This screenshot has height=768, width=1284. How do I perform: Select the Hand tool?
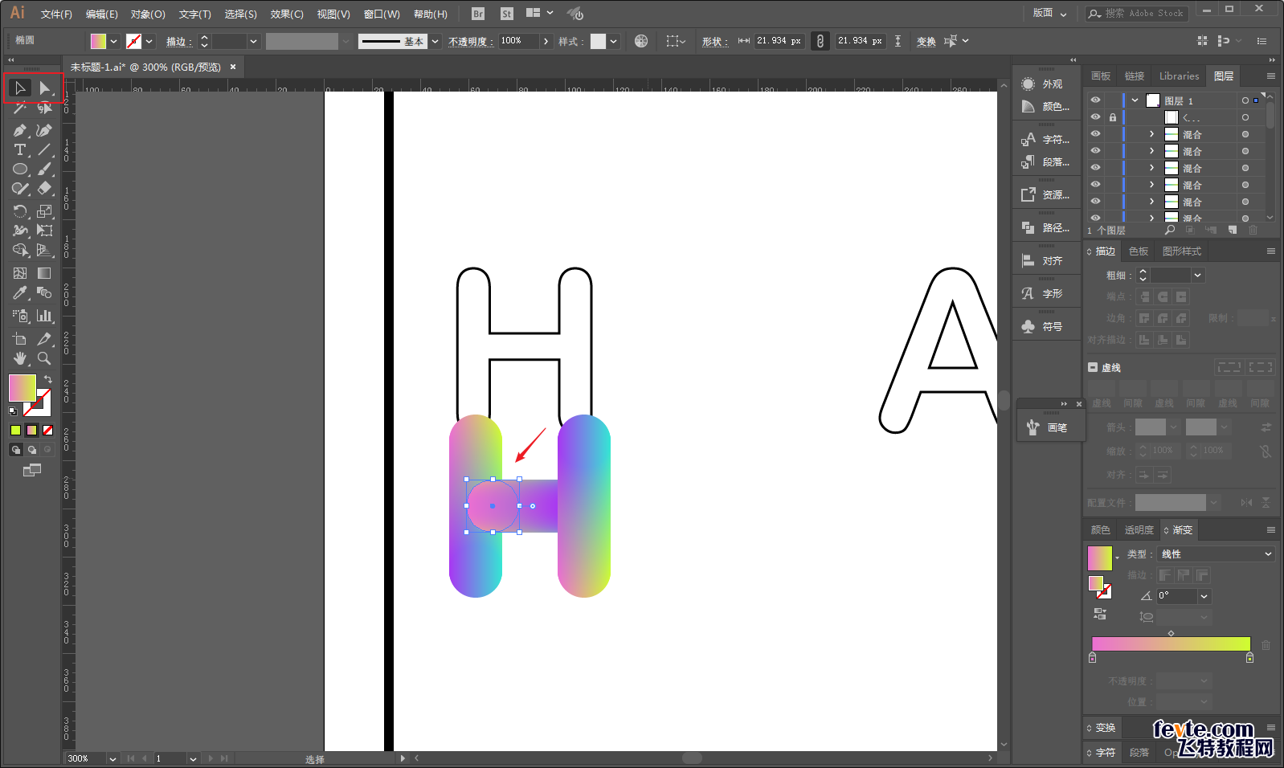[x=20, y=358]
